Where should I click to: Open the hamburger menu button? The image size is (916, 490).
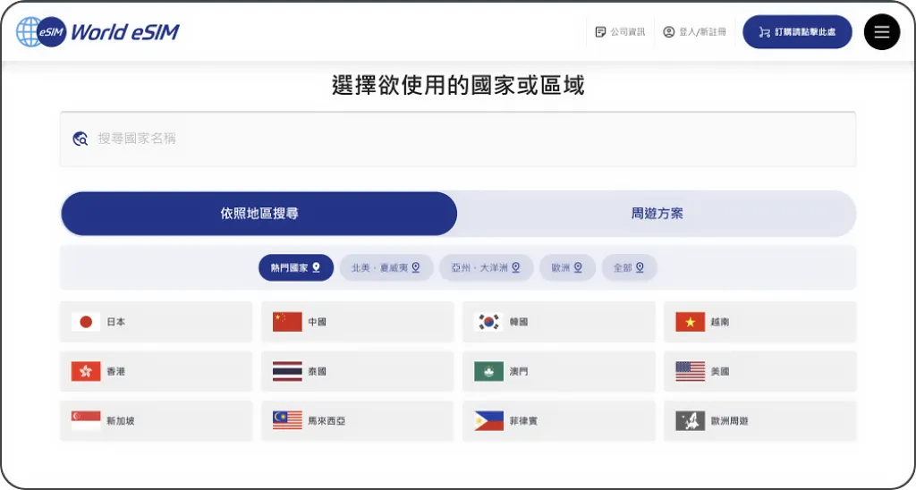pos(881,31)
